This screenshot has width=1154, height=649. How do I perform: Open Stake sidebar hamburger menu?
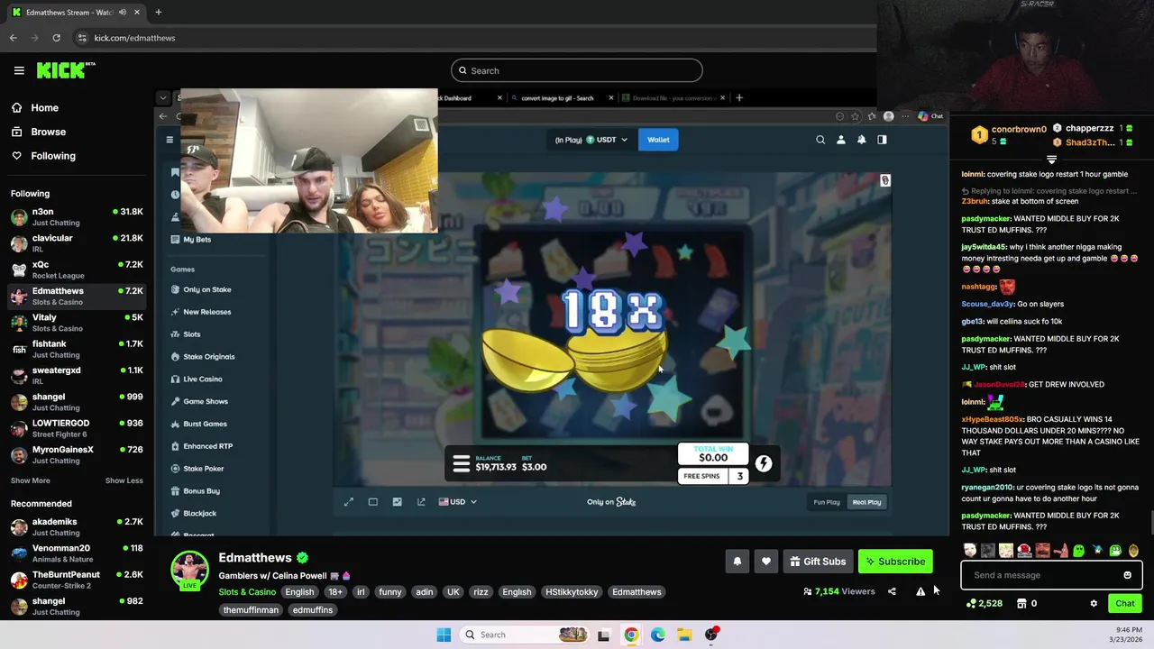(169, 140)
